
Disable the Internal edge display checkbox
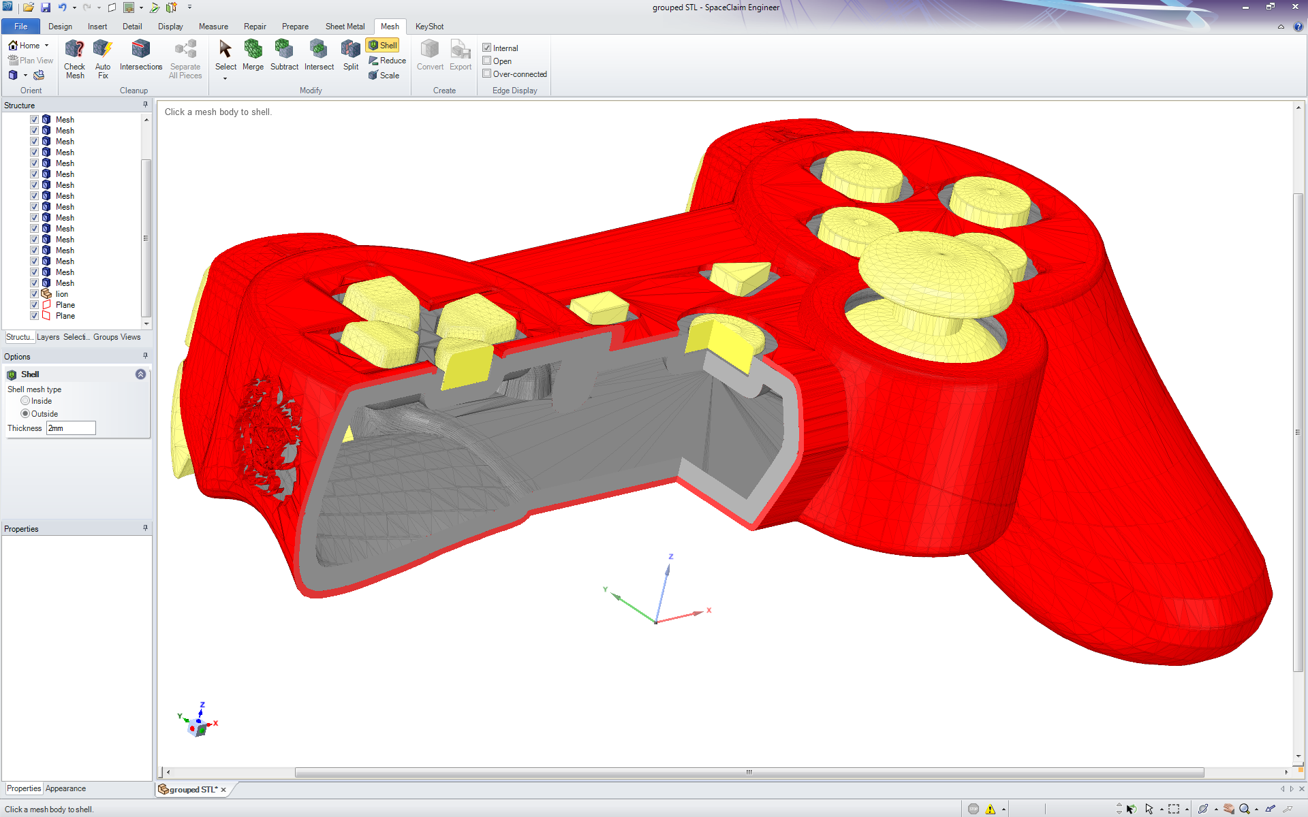(487, 48)
